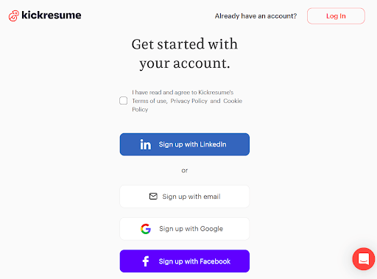The height and width of the screenshot is (279, 377).
Task: Choose Sign up with Facebook
Action: coord(185,261)
